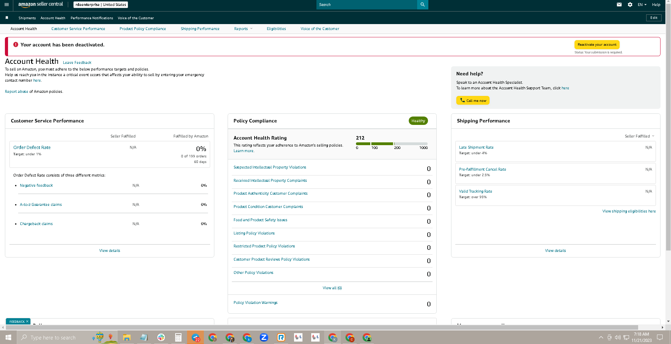671x344 pixels.
Task: Open the Eligibilities tab
Action: pyautogui.click(x=276, y=29)
